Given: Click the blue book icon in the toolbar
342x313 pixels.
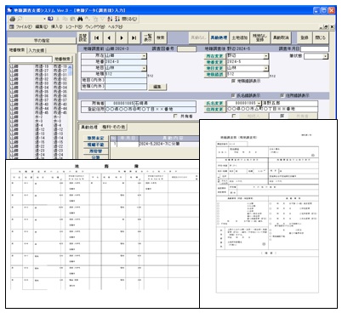Looking at the screenshot, I should (x=50, y=19).
